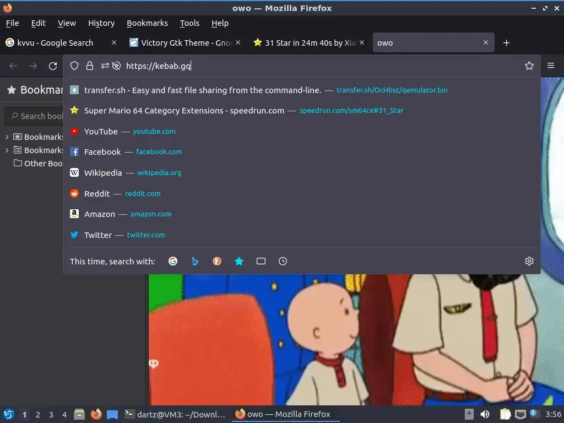Show desktop via blue taskbar icon
564x423 pixels.
pos(112,415)
